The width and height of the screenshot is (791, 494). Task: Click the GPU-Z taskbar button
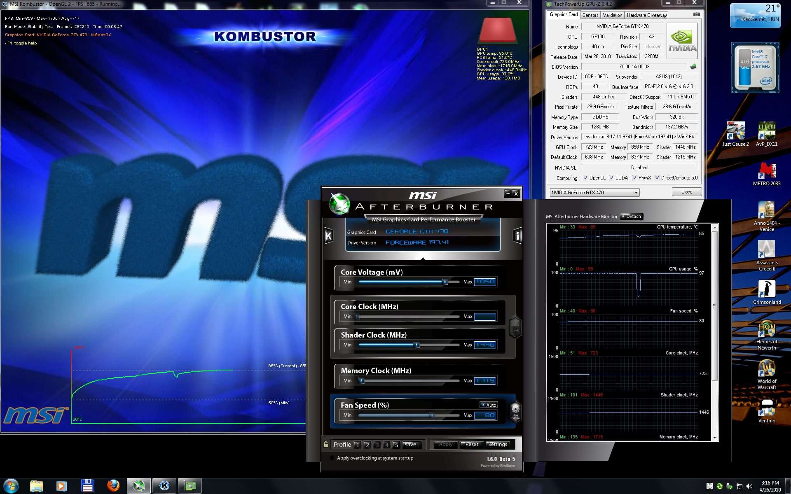tap(190, 486)
